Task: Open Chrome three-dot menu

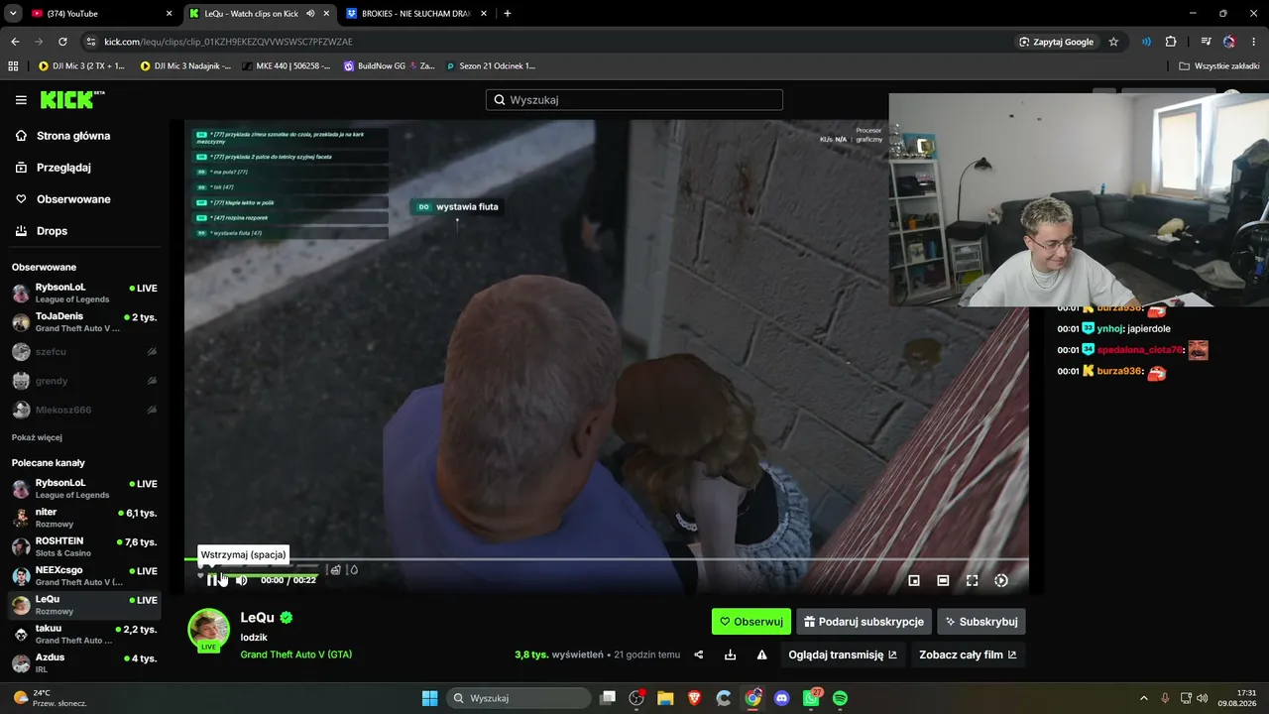Action: click(1254, 42)
